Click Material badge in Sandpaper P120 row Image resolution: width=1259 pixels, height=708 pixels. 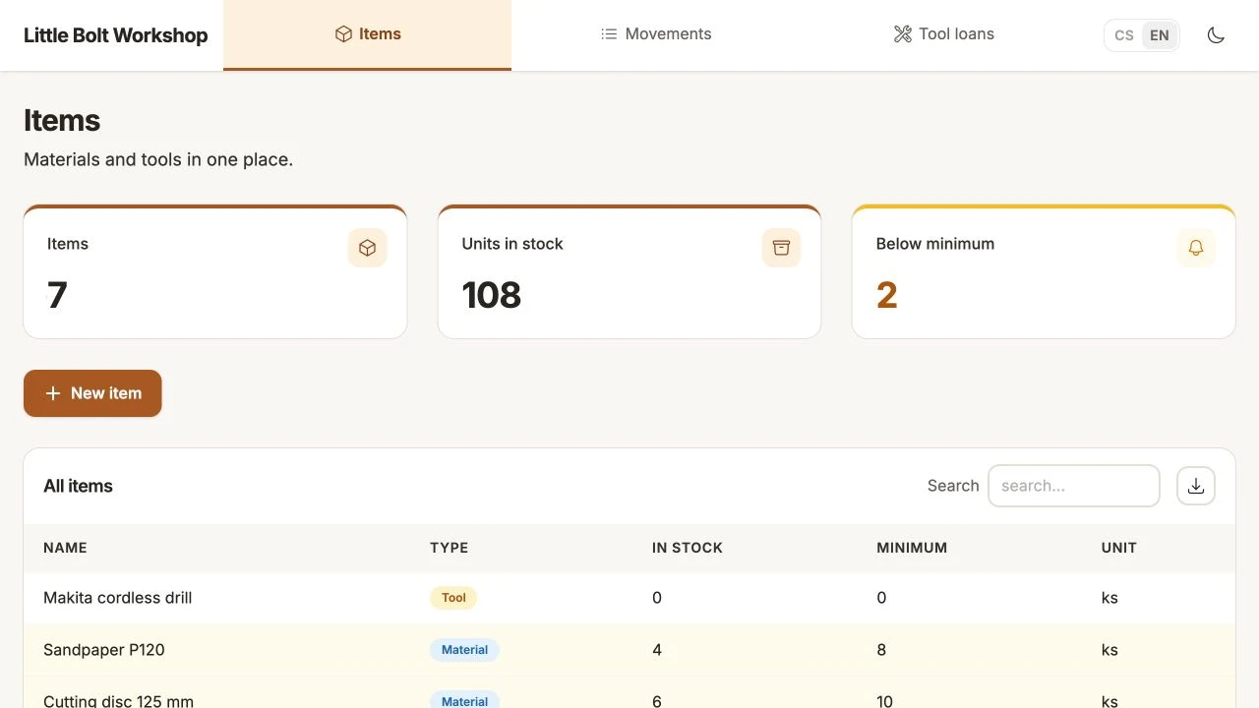click(464, 650)
